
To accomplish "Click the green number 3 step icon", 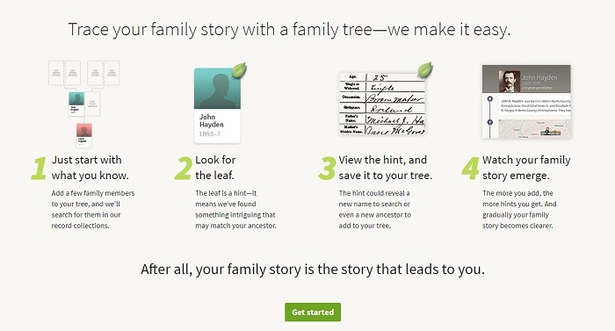I will pyautogui.click(x=327, y=169).
